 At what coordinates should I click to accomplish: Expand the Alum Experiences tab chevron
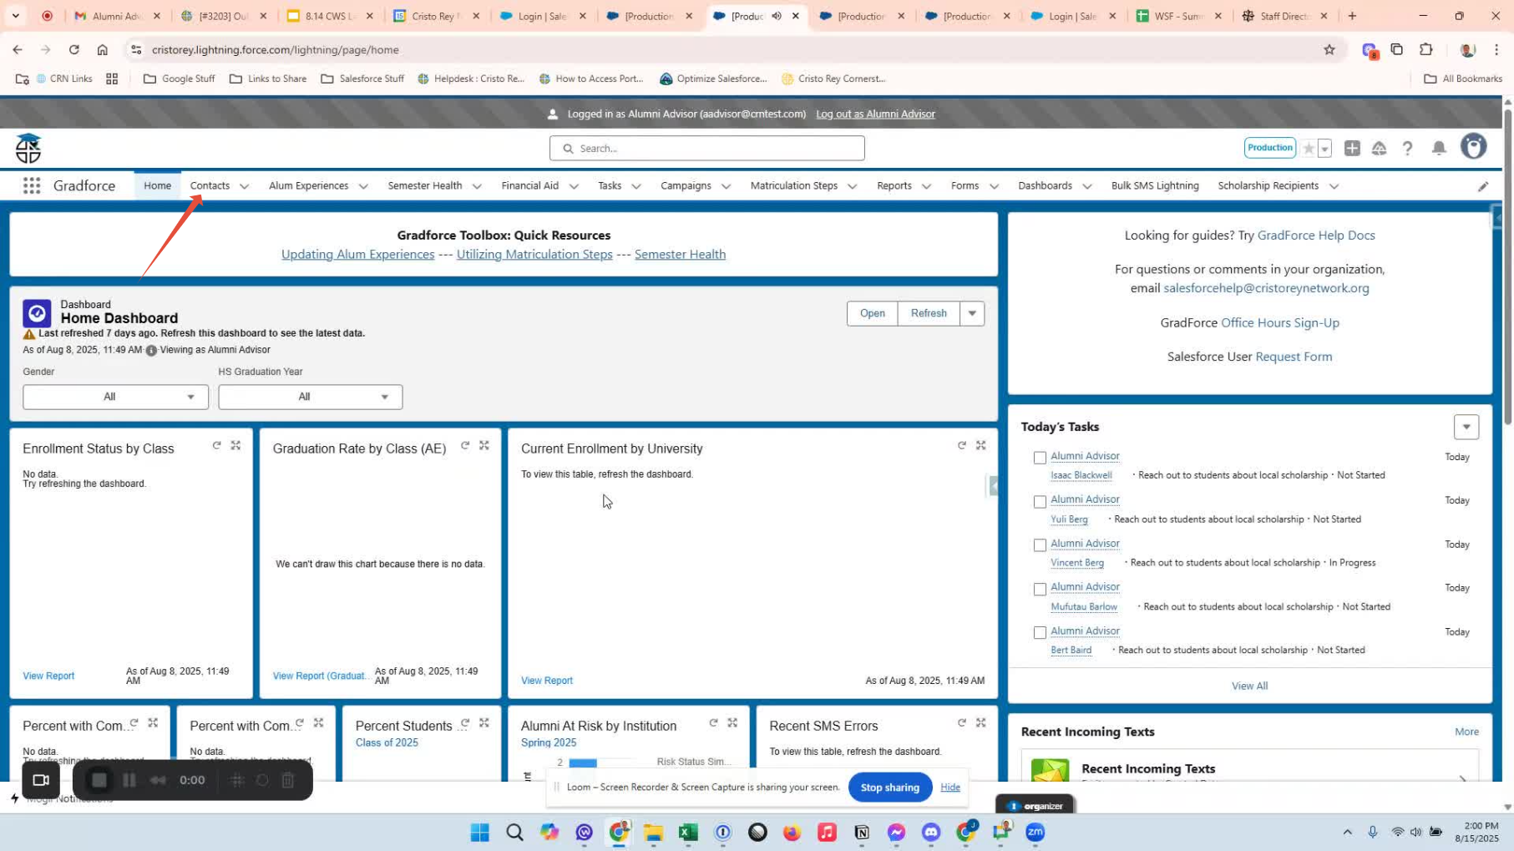pos(363,186)
